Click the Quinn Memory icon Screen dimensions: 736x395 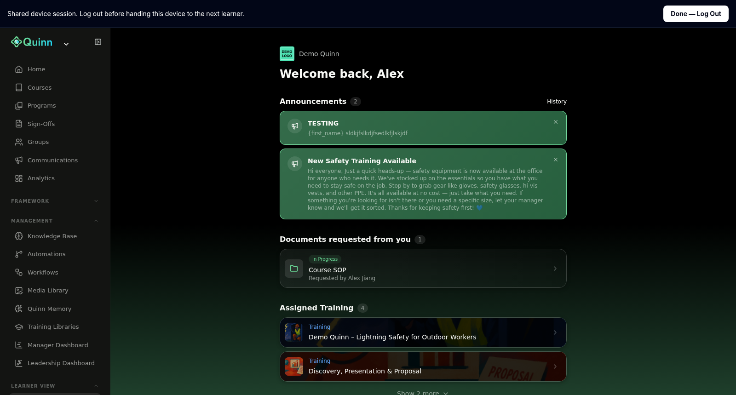pyautogui.click(x=19, y=309)
